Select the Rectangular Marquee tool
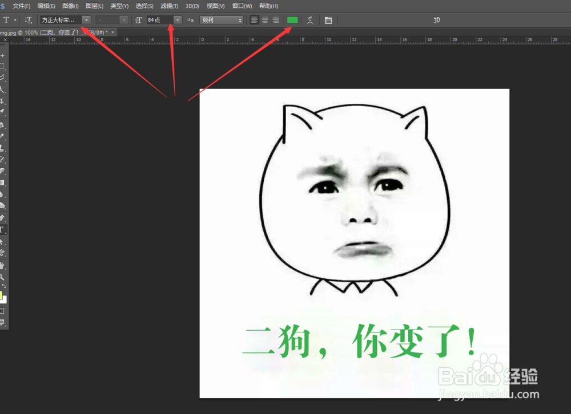The height and width of the screenshot is (414, 571). click(x=2, y=67)
